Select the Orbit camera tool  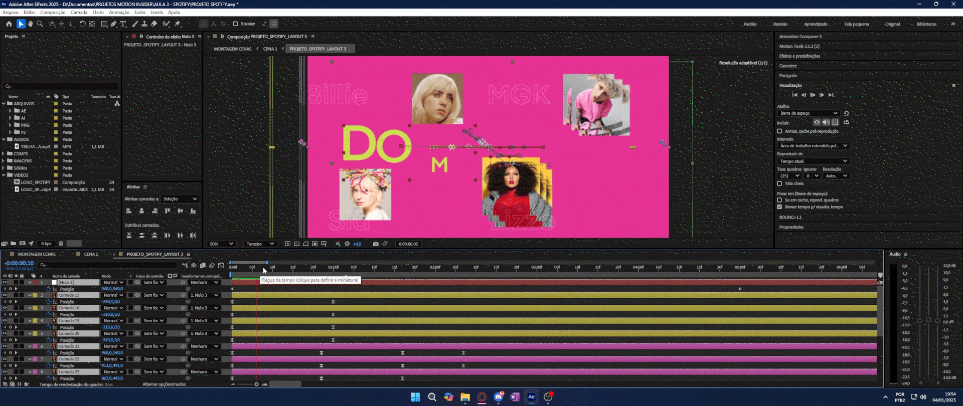coord(52,24)
